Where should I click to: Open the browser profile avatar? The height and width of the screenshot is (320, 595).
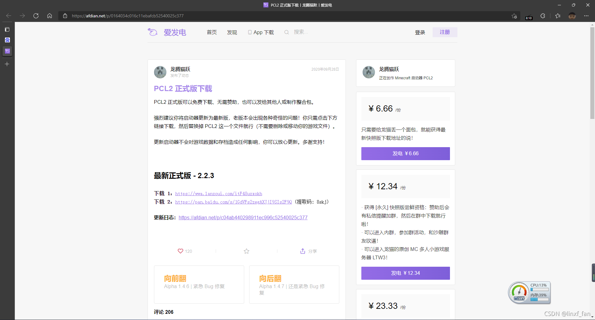pos(572,16)
